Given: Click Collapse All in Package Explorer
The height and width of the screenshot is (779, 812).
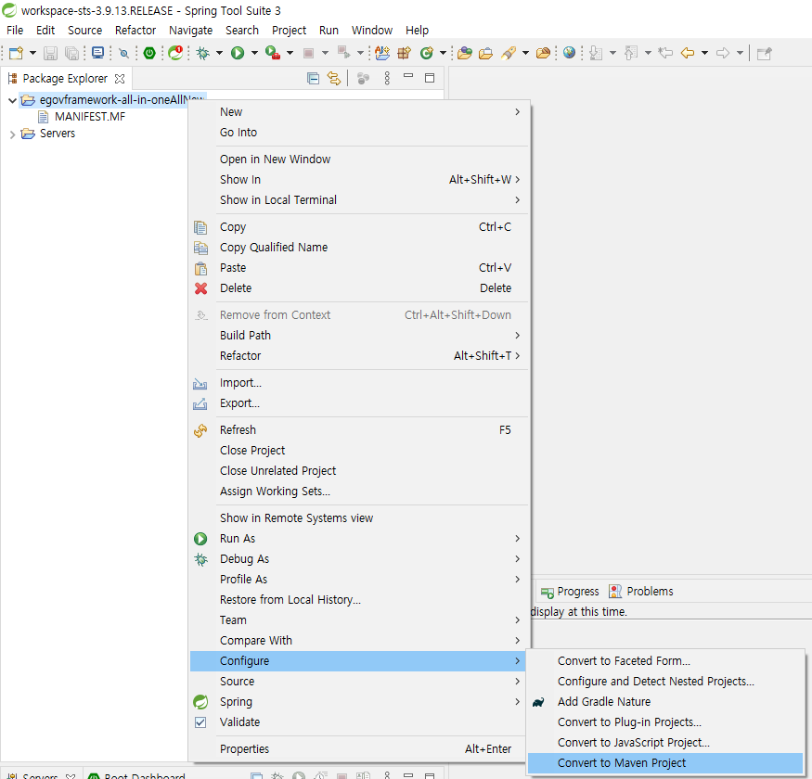Looking at the screenshot, I should [313, 79].
